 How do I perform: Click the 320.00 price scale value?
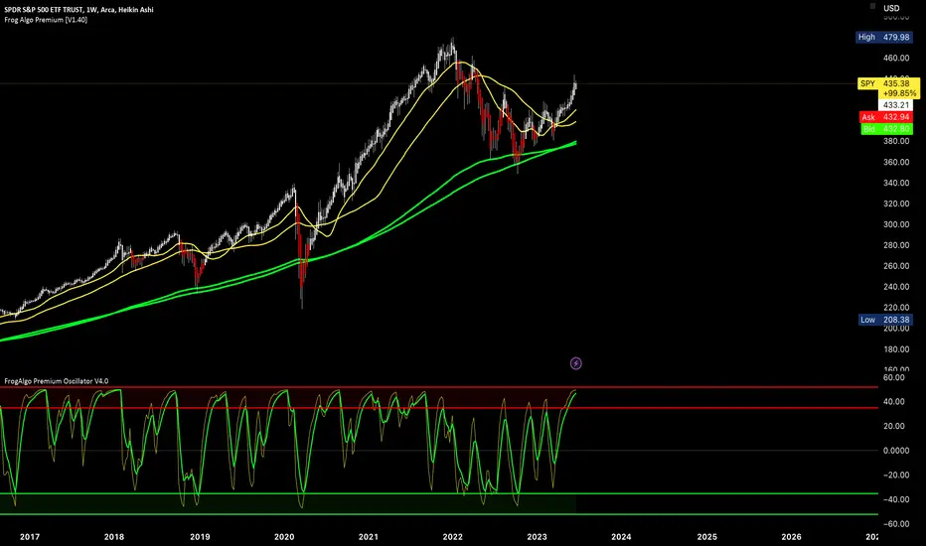pos(896,204)
